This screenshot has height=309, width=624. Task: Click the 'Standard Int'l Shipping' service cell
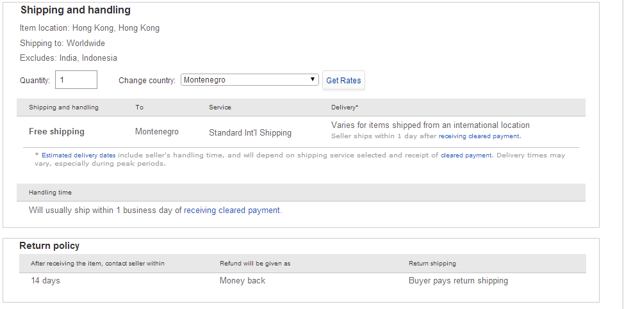tap(250, 133)
